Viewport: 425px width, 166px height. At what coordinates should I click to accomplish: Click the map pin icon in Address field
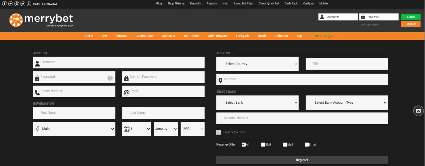tap(220, 81)
